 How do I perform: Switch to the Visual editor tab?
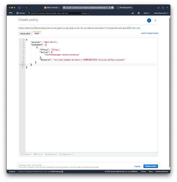[x=25, y=34]
